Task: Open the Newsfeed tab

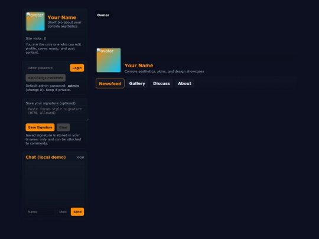Action: pyautogui.click(x=110, y=84)
